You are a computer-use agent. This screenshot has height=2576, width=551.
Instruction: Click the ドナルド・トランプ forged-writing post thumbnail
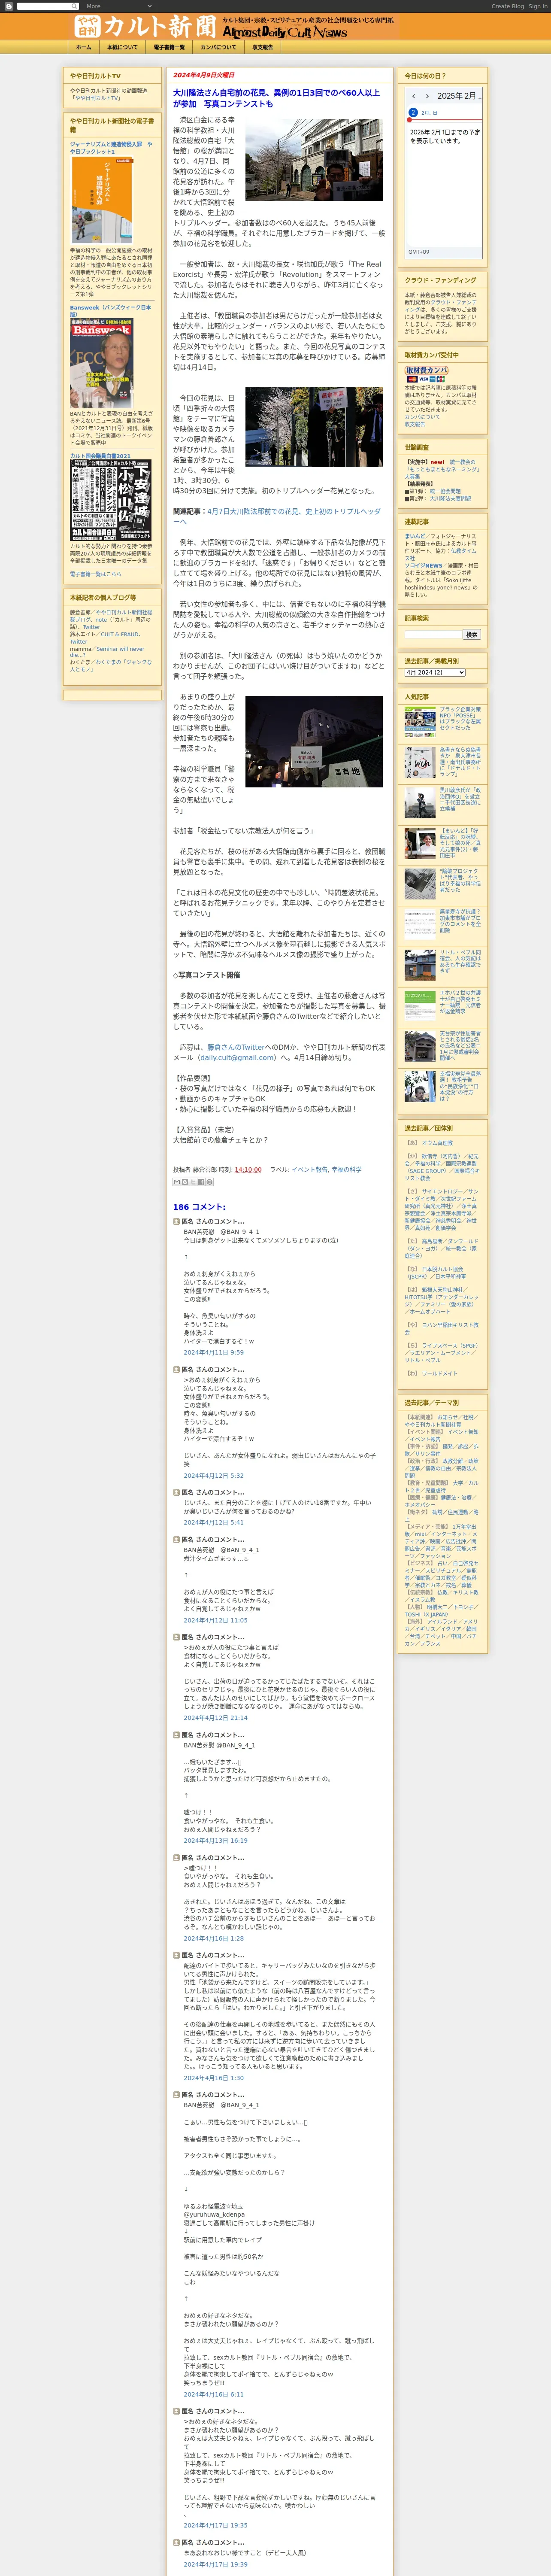[420, 763]
